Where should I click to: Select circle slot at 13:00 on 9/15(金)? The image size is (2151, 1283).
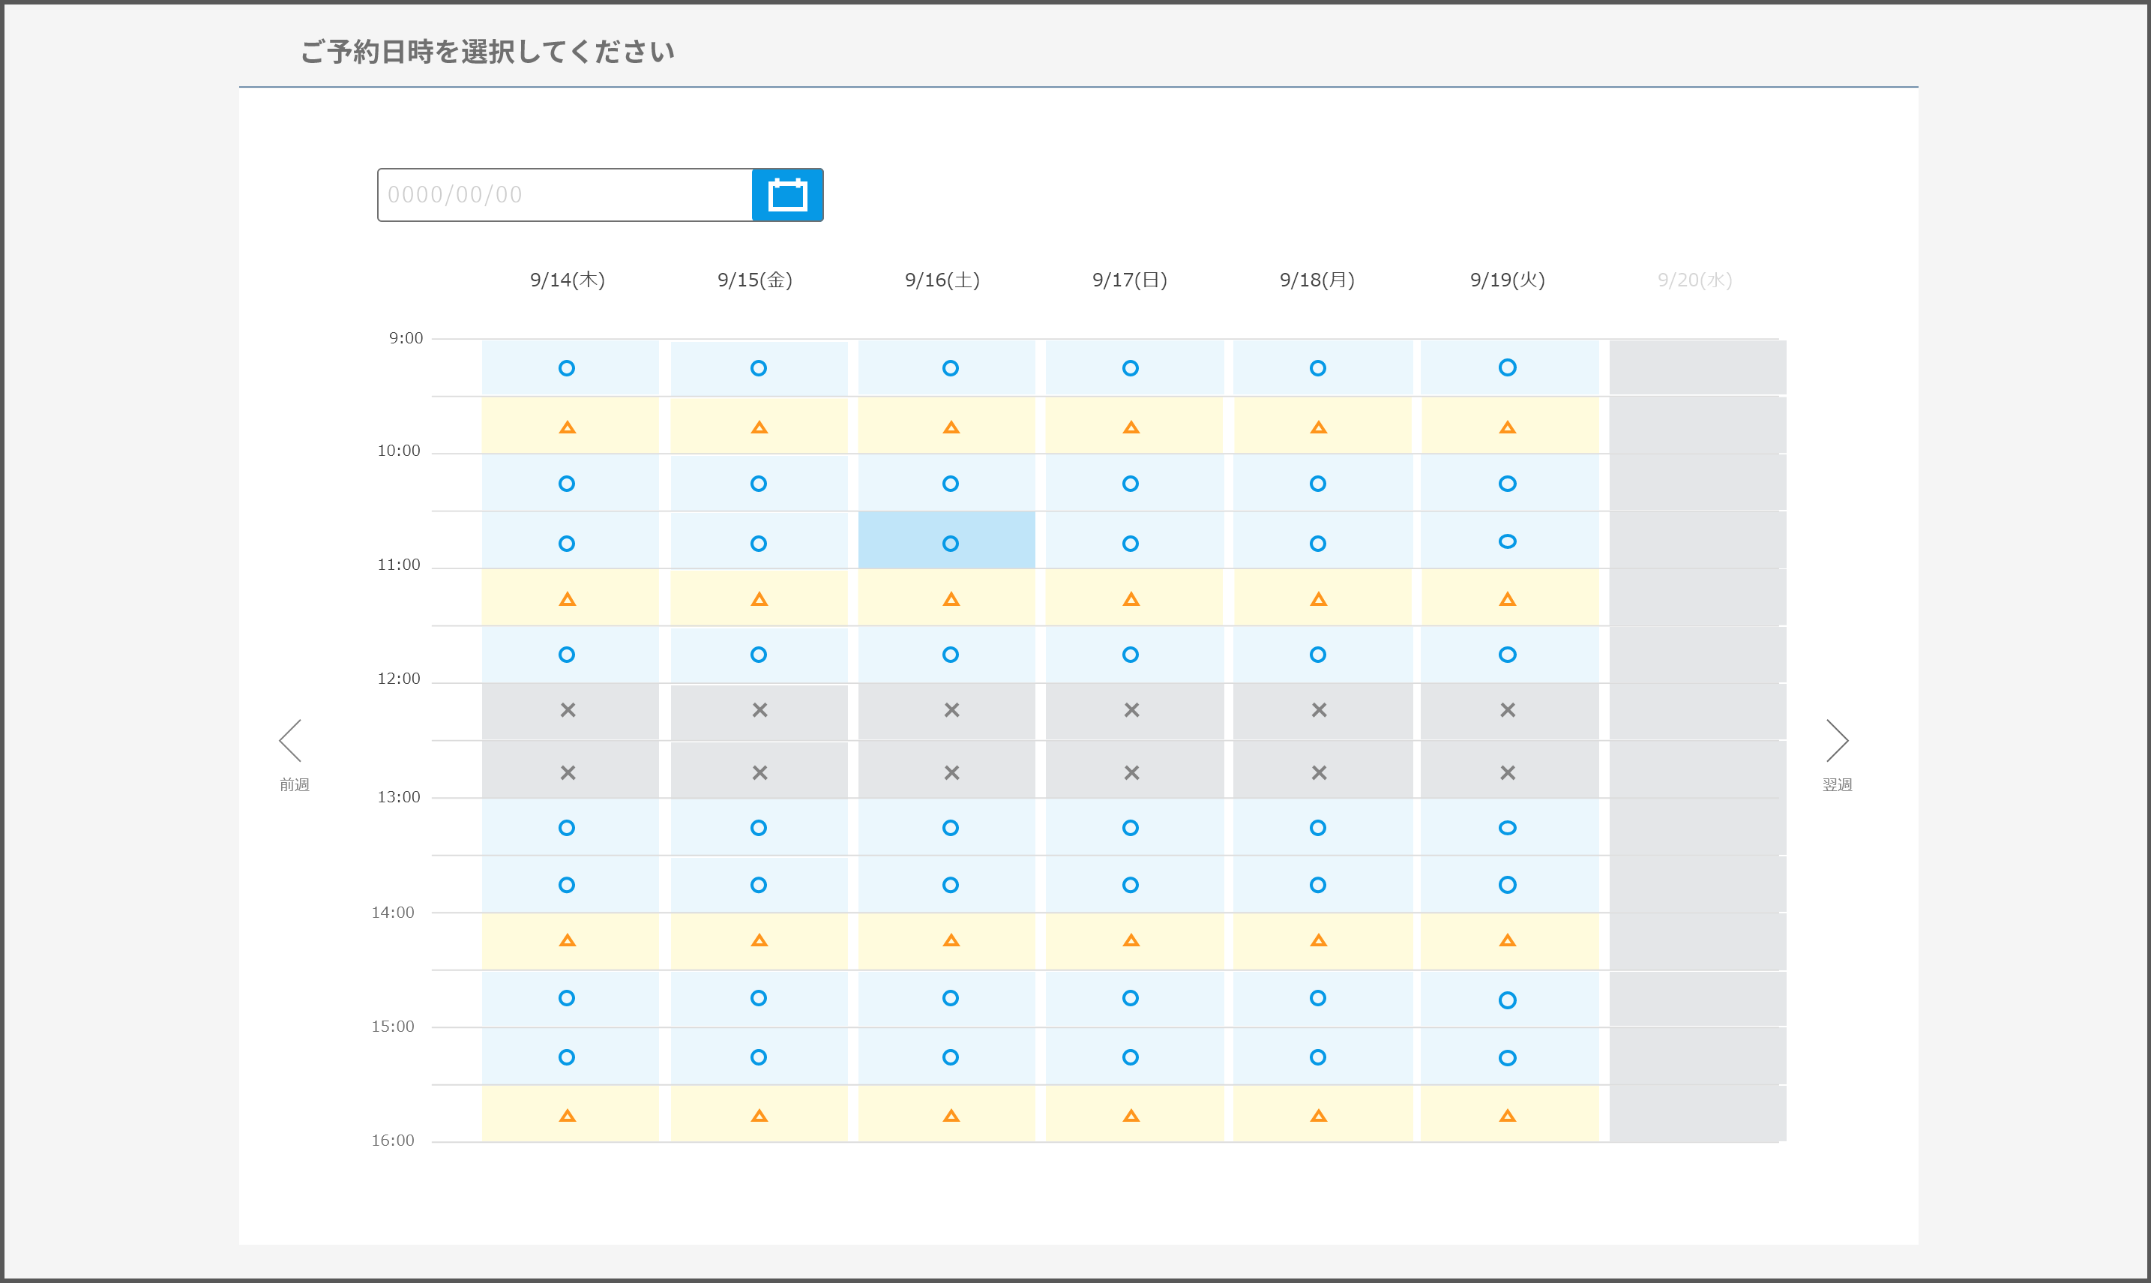point(759,827)
